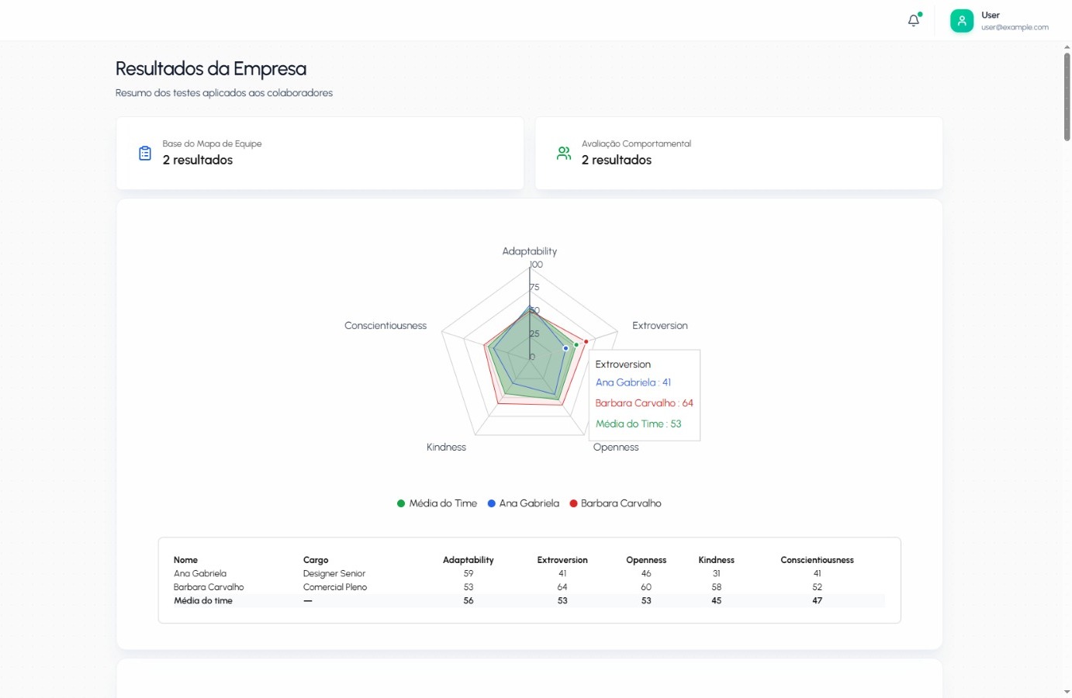
Task: Click the green user avatar icon
Action: tap(962, 20)
